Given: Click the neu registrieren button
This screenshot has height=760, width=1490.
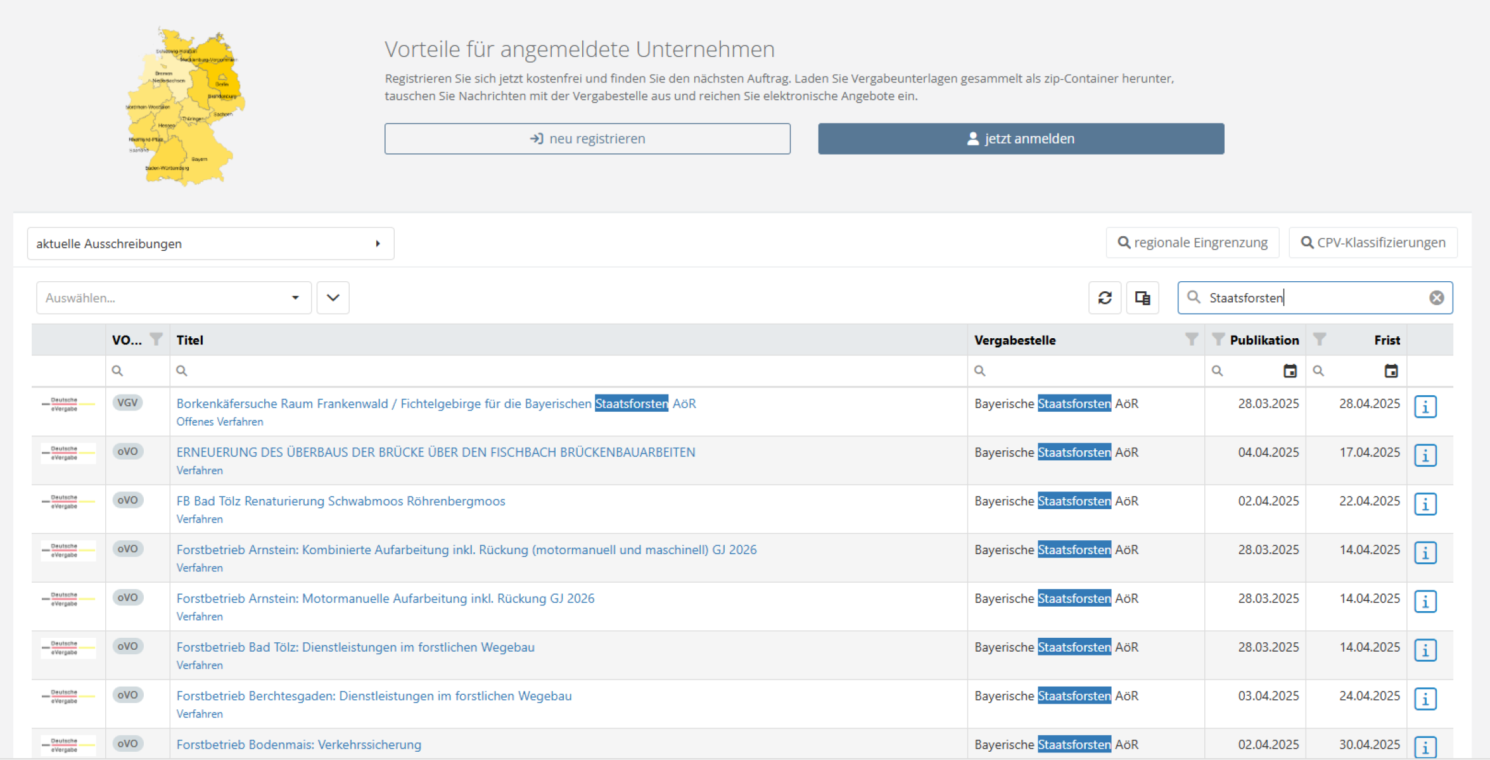Looking at the screenshot, I should [587, 139].
